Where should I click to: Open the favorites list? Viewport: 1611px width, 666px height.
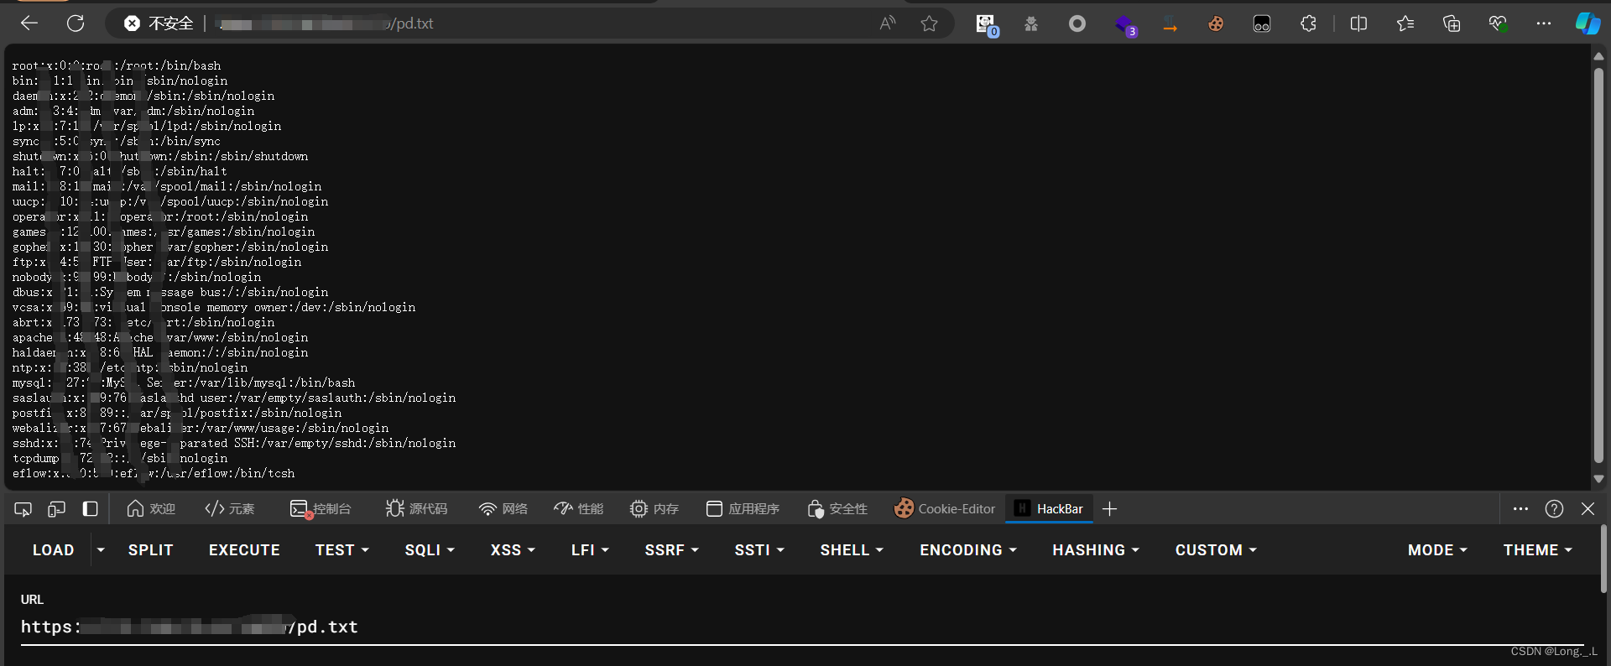click(x=1405, y=23)
